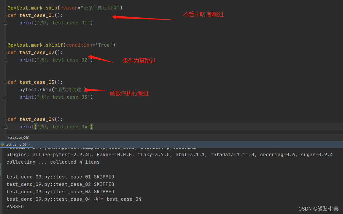Click the print("执行 test_case_02") code line
The image size is (343, 214).
[56, 60]
